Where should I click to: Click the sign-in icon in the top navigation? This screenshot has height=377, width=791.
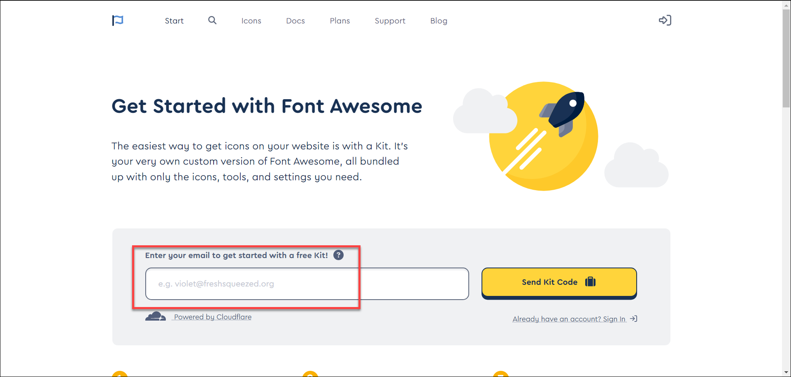tap(665, 21)
